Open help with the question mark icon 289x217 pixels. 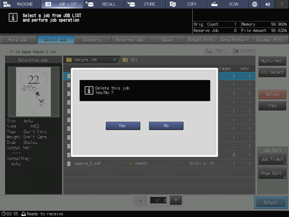[282, 4]
